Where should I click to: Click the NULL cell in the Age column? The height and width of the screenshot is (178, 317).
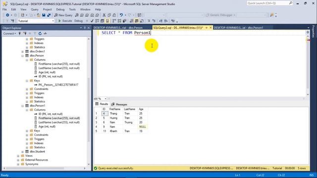tap(143, 127)
